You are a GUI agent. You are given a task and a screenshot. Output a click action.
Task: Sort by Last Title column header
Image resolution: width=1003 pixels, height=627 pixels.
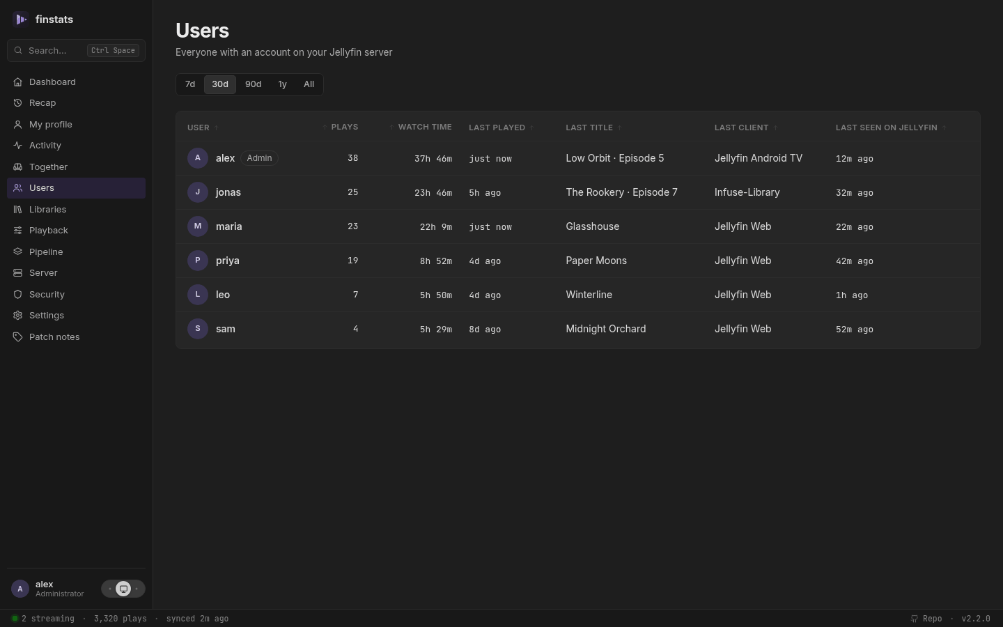coord(593,127)
